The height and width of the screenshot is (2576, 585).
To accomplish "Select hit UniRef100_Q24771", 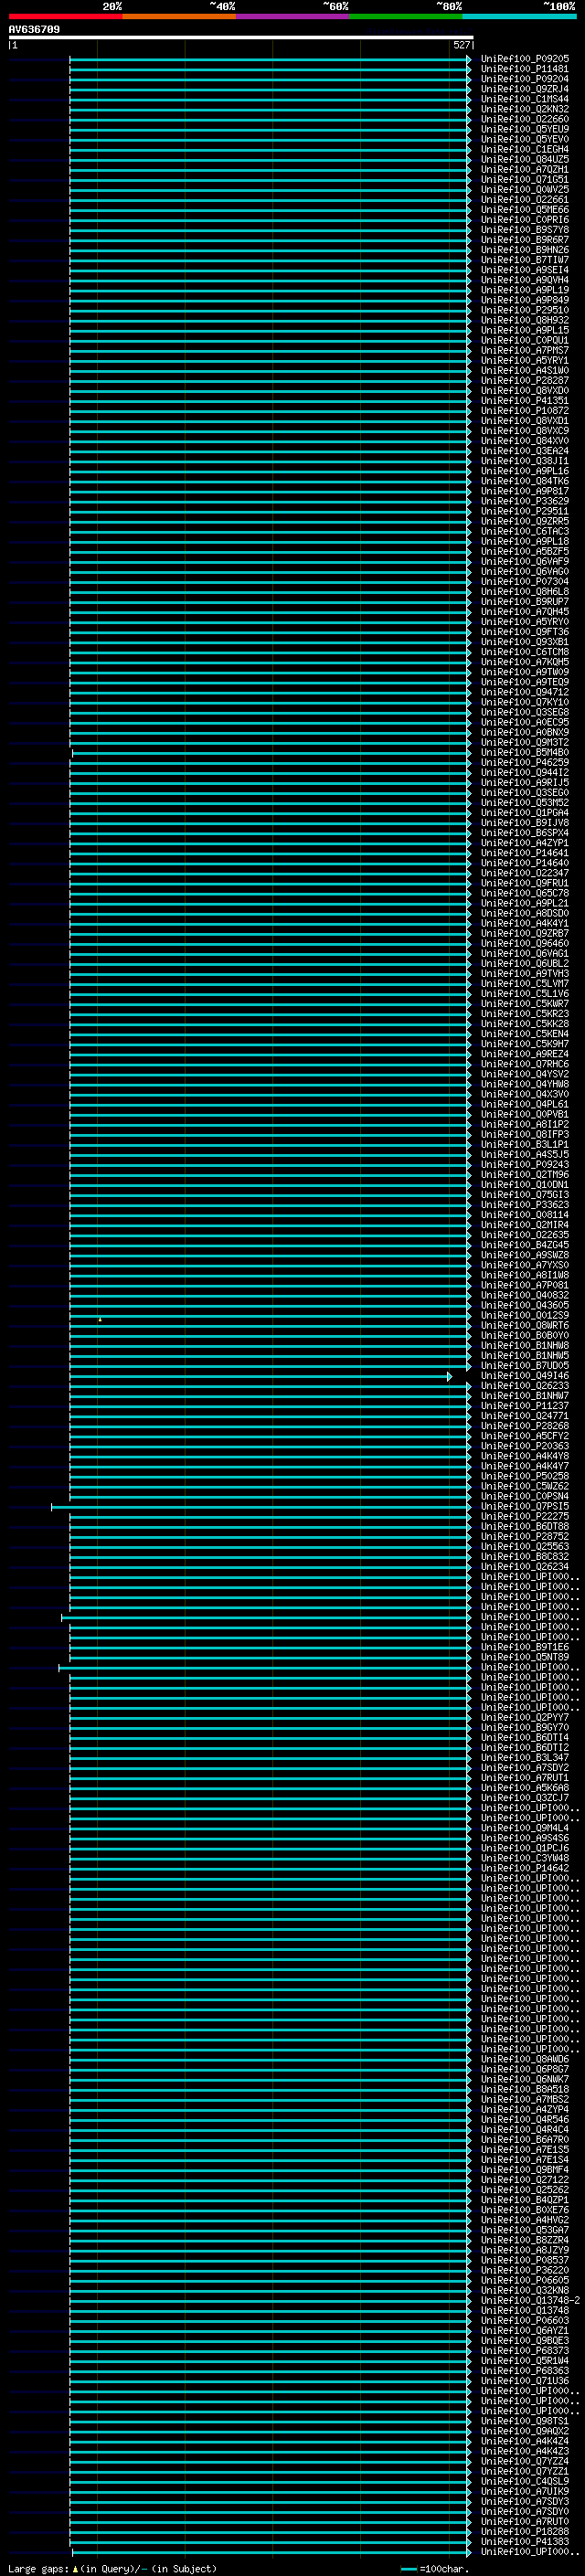I will [x=524, y=1416].
